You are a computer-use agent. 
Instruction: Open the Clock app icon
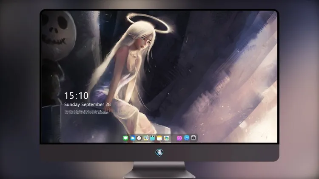click(x=139, y=138)
